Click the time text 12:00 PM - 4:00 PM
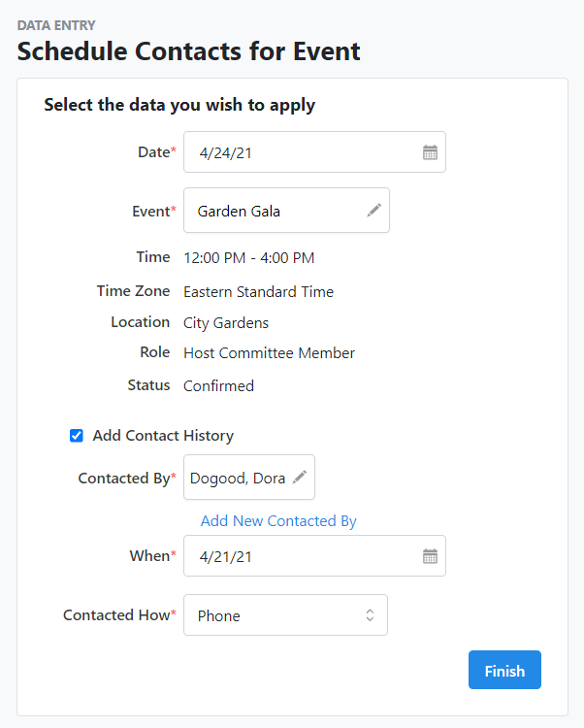The height and width of the screenshot is (728, 584). coord(249,257)
